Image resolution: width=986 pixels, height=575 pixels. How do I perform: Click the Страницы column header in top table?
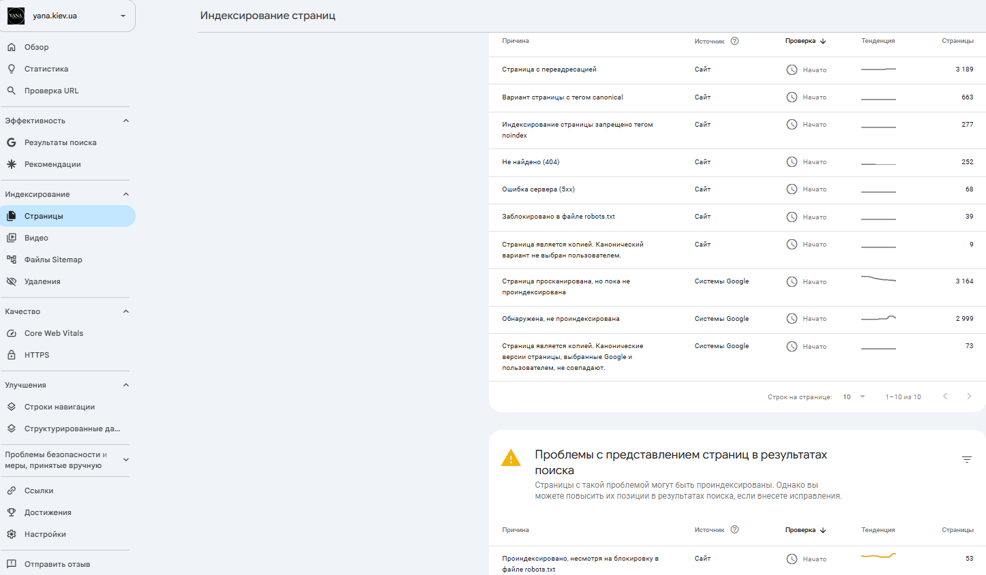957,41
